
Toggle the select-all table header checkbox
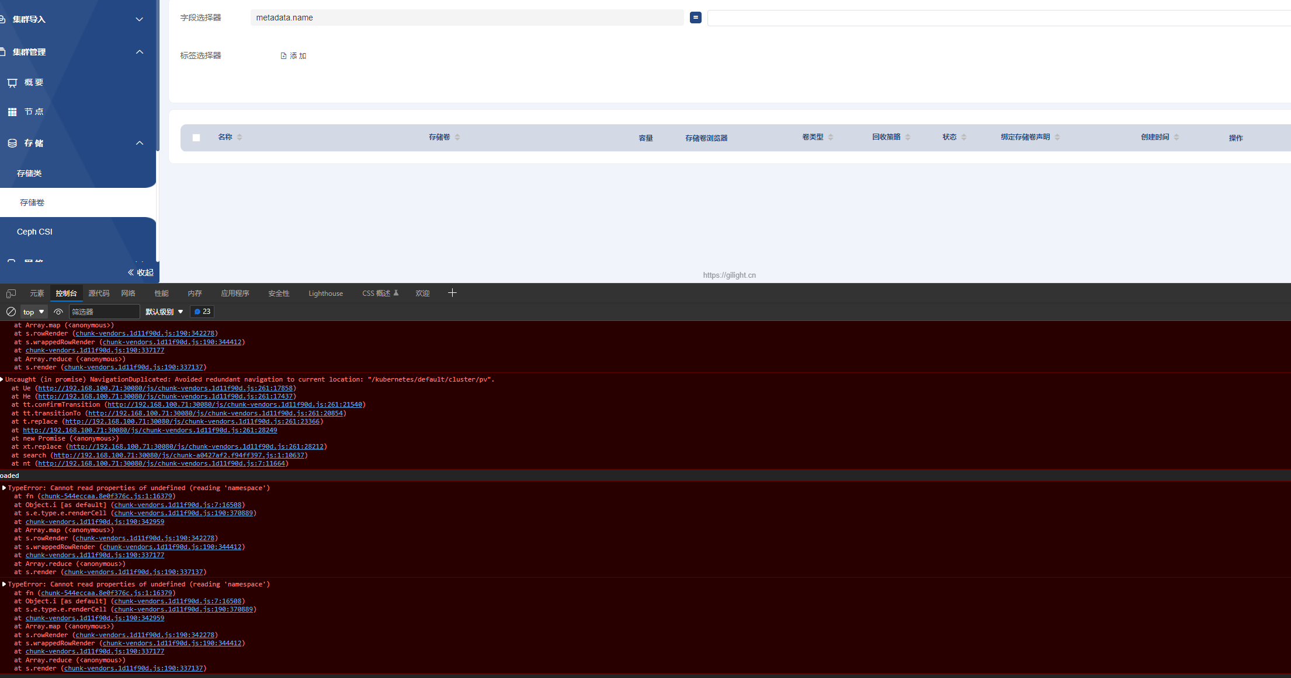[x=196, y=138]
